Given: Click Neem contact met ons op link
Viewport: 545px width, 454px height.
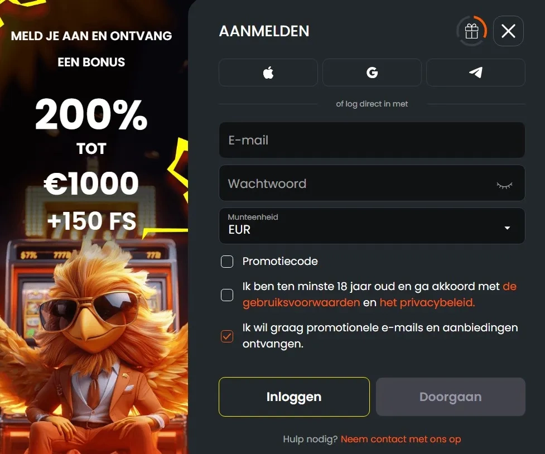Looking at the screenshot, I should pos(401,439).
